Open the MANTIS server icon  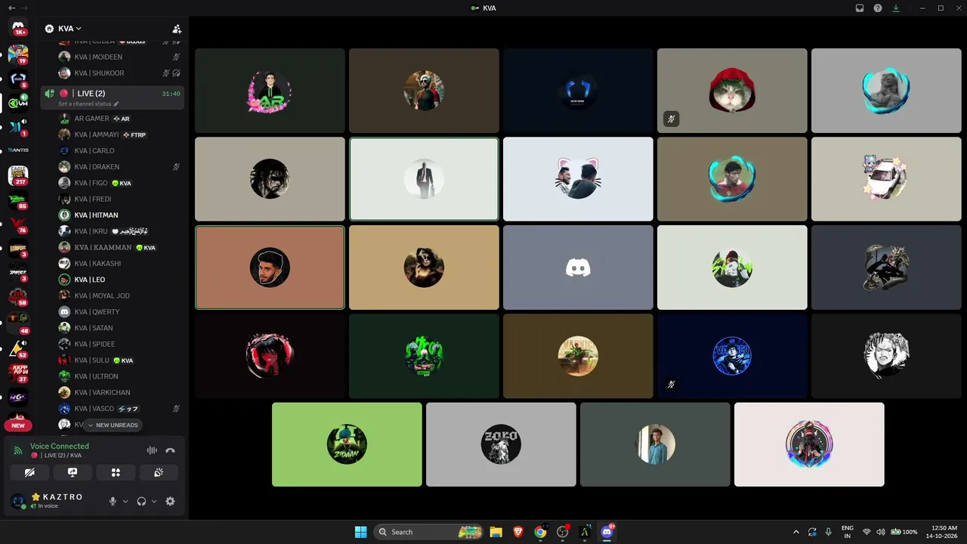pos(18,150)
